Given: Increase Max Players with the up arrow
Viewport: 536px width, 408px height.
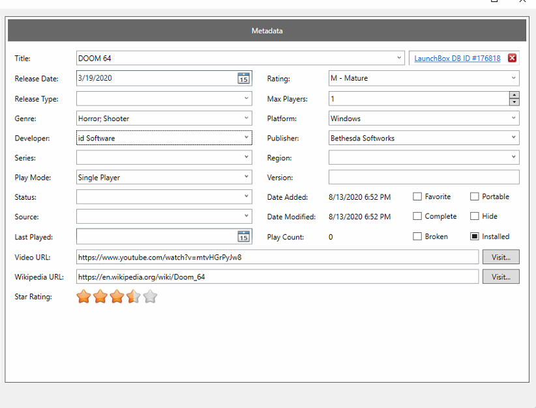Looking at the screenshot, I should 514,95.
